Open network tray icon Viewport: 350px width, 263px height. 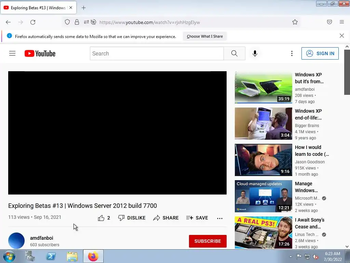(307, 256)
